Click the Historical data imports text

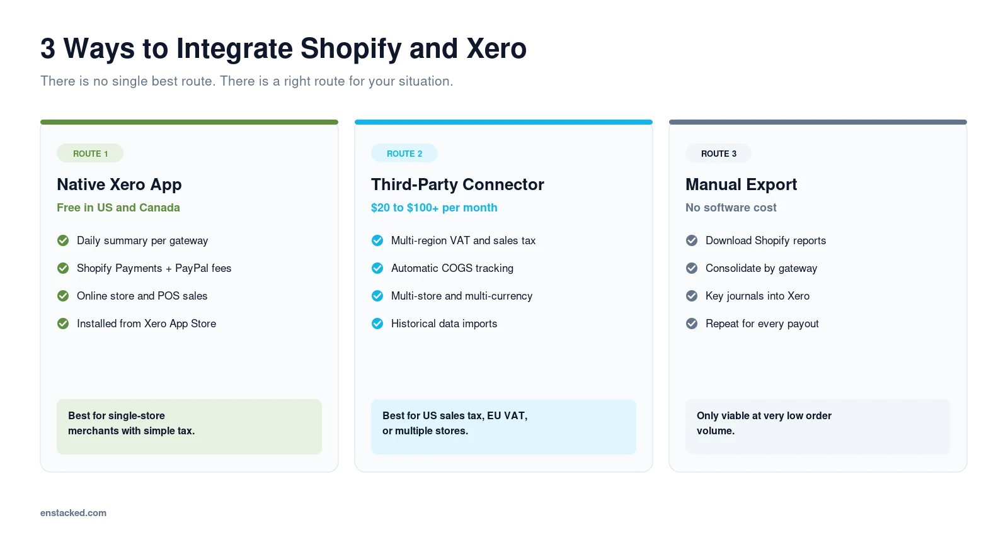444,324
